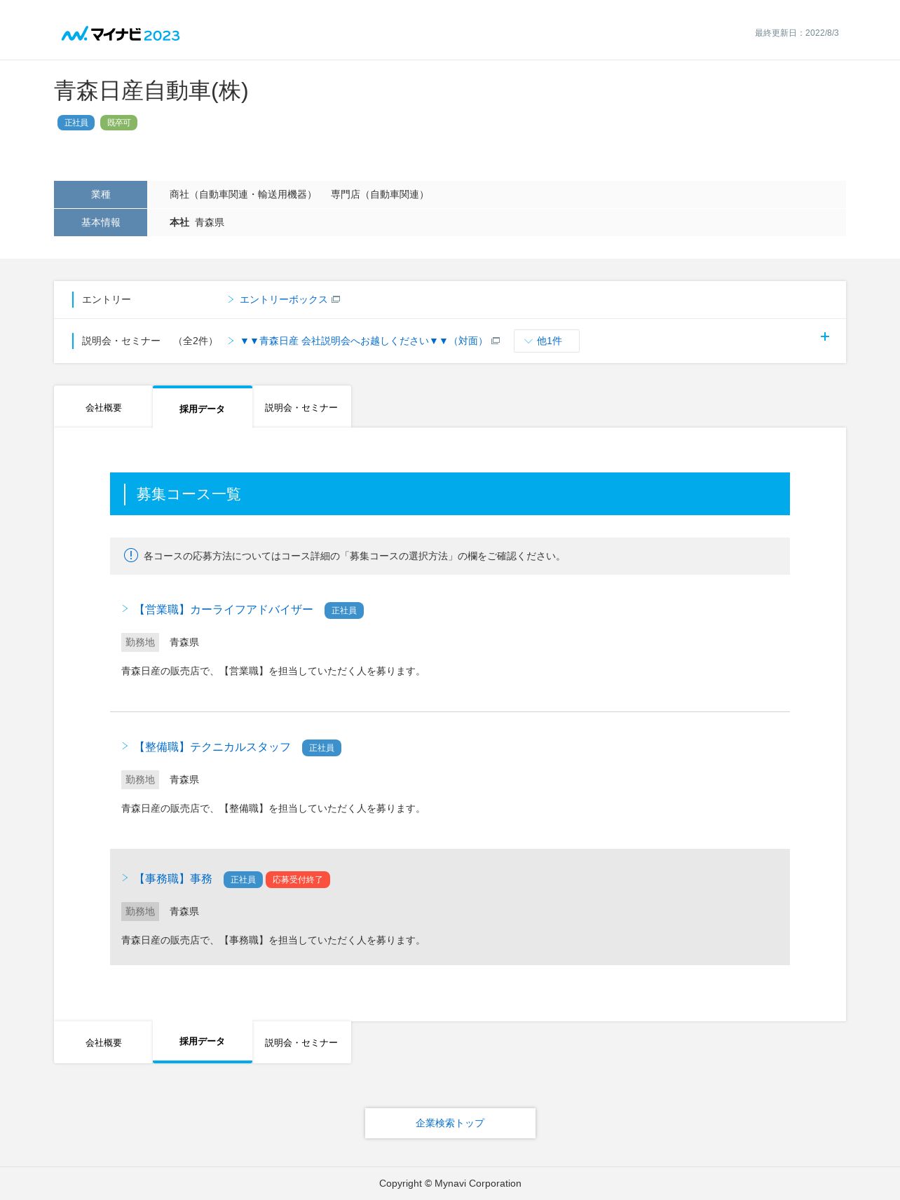This screenshot has height=1200, width=900.
Task: Click the 正社員 tag under company name
Action: (x=76, y=123)
